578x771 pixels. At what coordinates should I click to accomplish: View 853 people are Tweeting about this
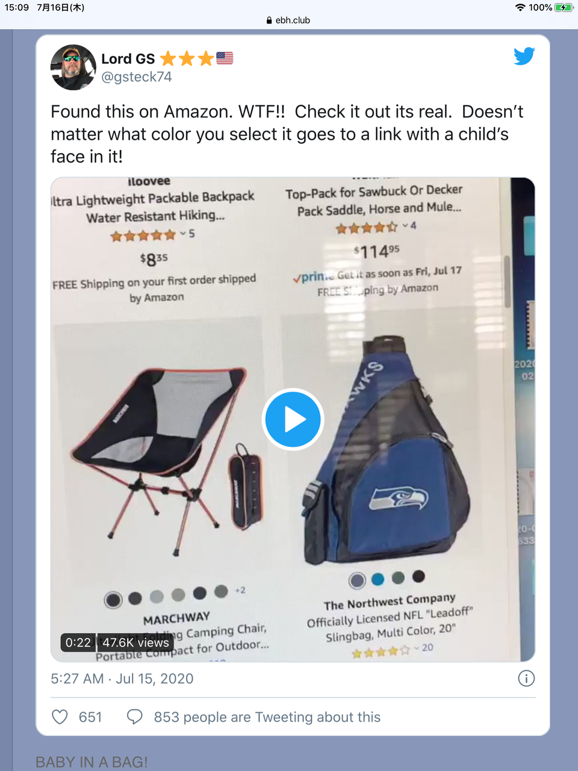267,717
